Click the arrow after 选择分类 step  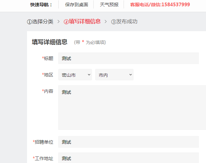point(58,21)
